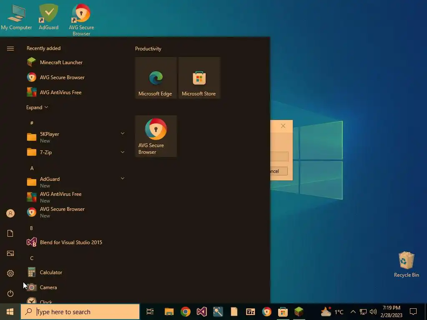This screenshot has height=320, width=427.
Task: Select My Computer desktop icon
Action: tap(16, 17)
